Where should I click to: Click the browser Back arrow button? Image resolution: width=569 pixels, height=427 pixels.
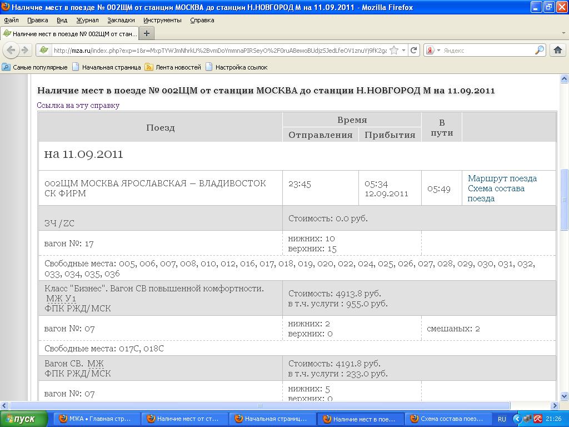[11, 50]
